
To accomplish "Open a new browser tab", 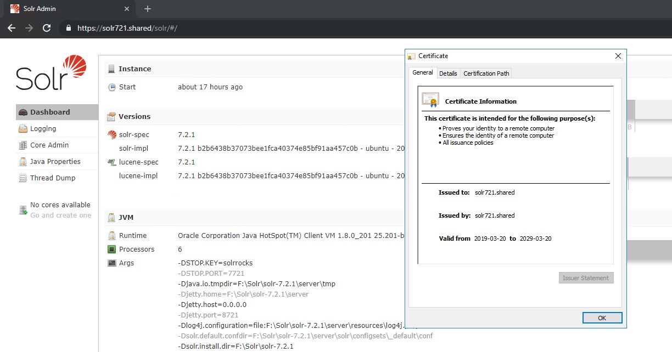I will [147, 9].
